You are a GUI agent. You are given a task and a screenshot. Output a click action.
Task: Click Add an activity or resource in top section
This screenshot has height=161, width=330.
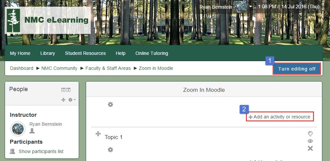[x=280, y=117]
